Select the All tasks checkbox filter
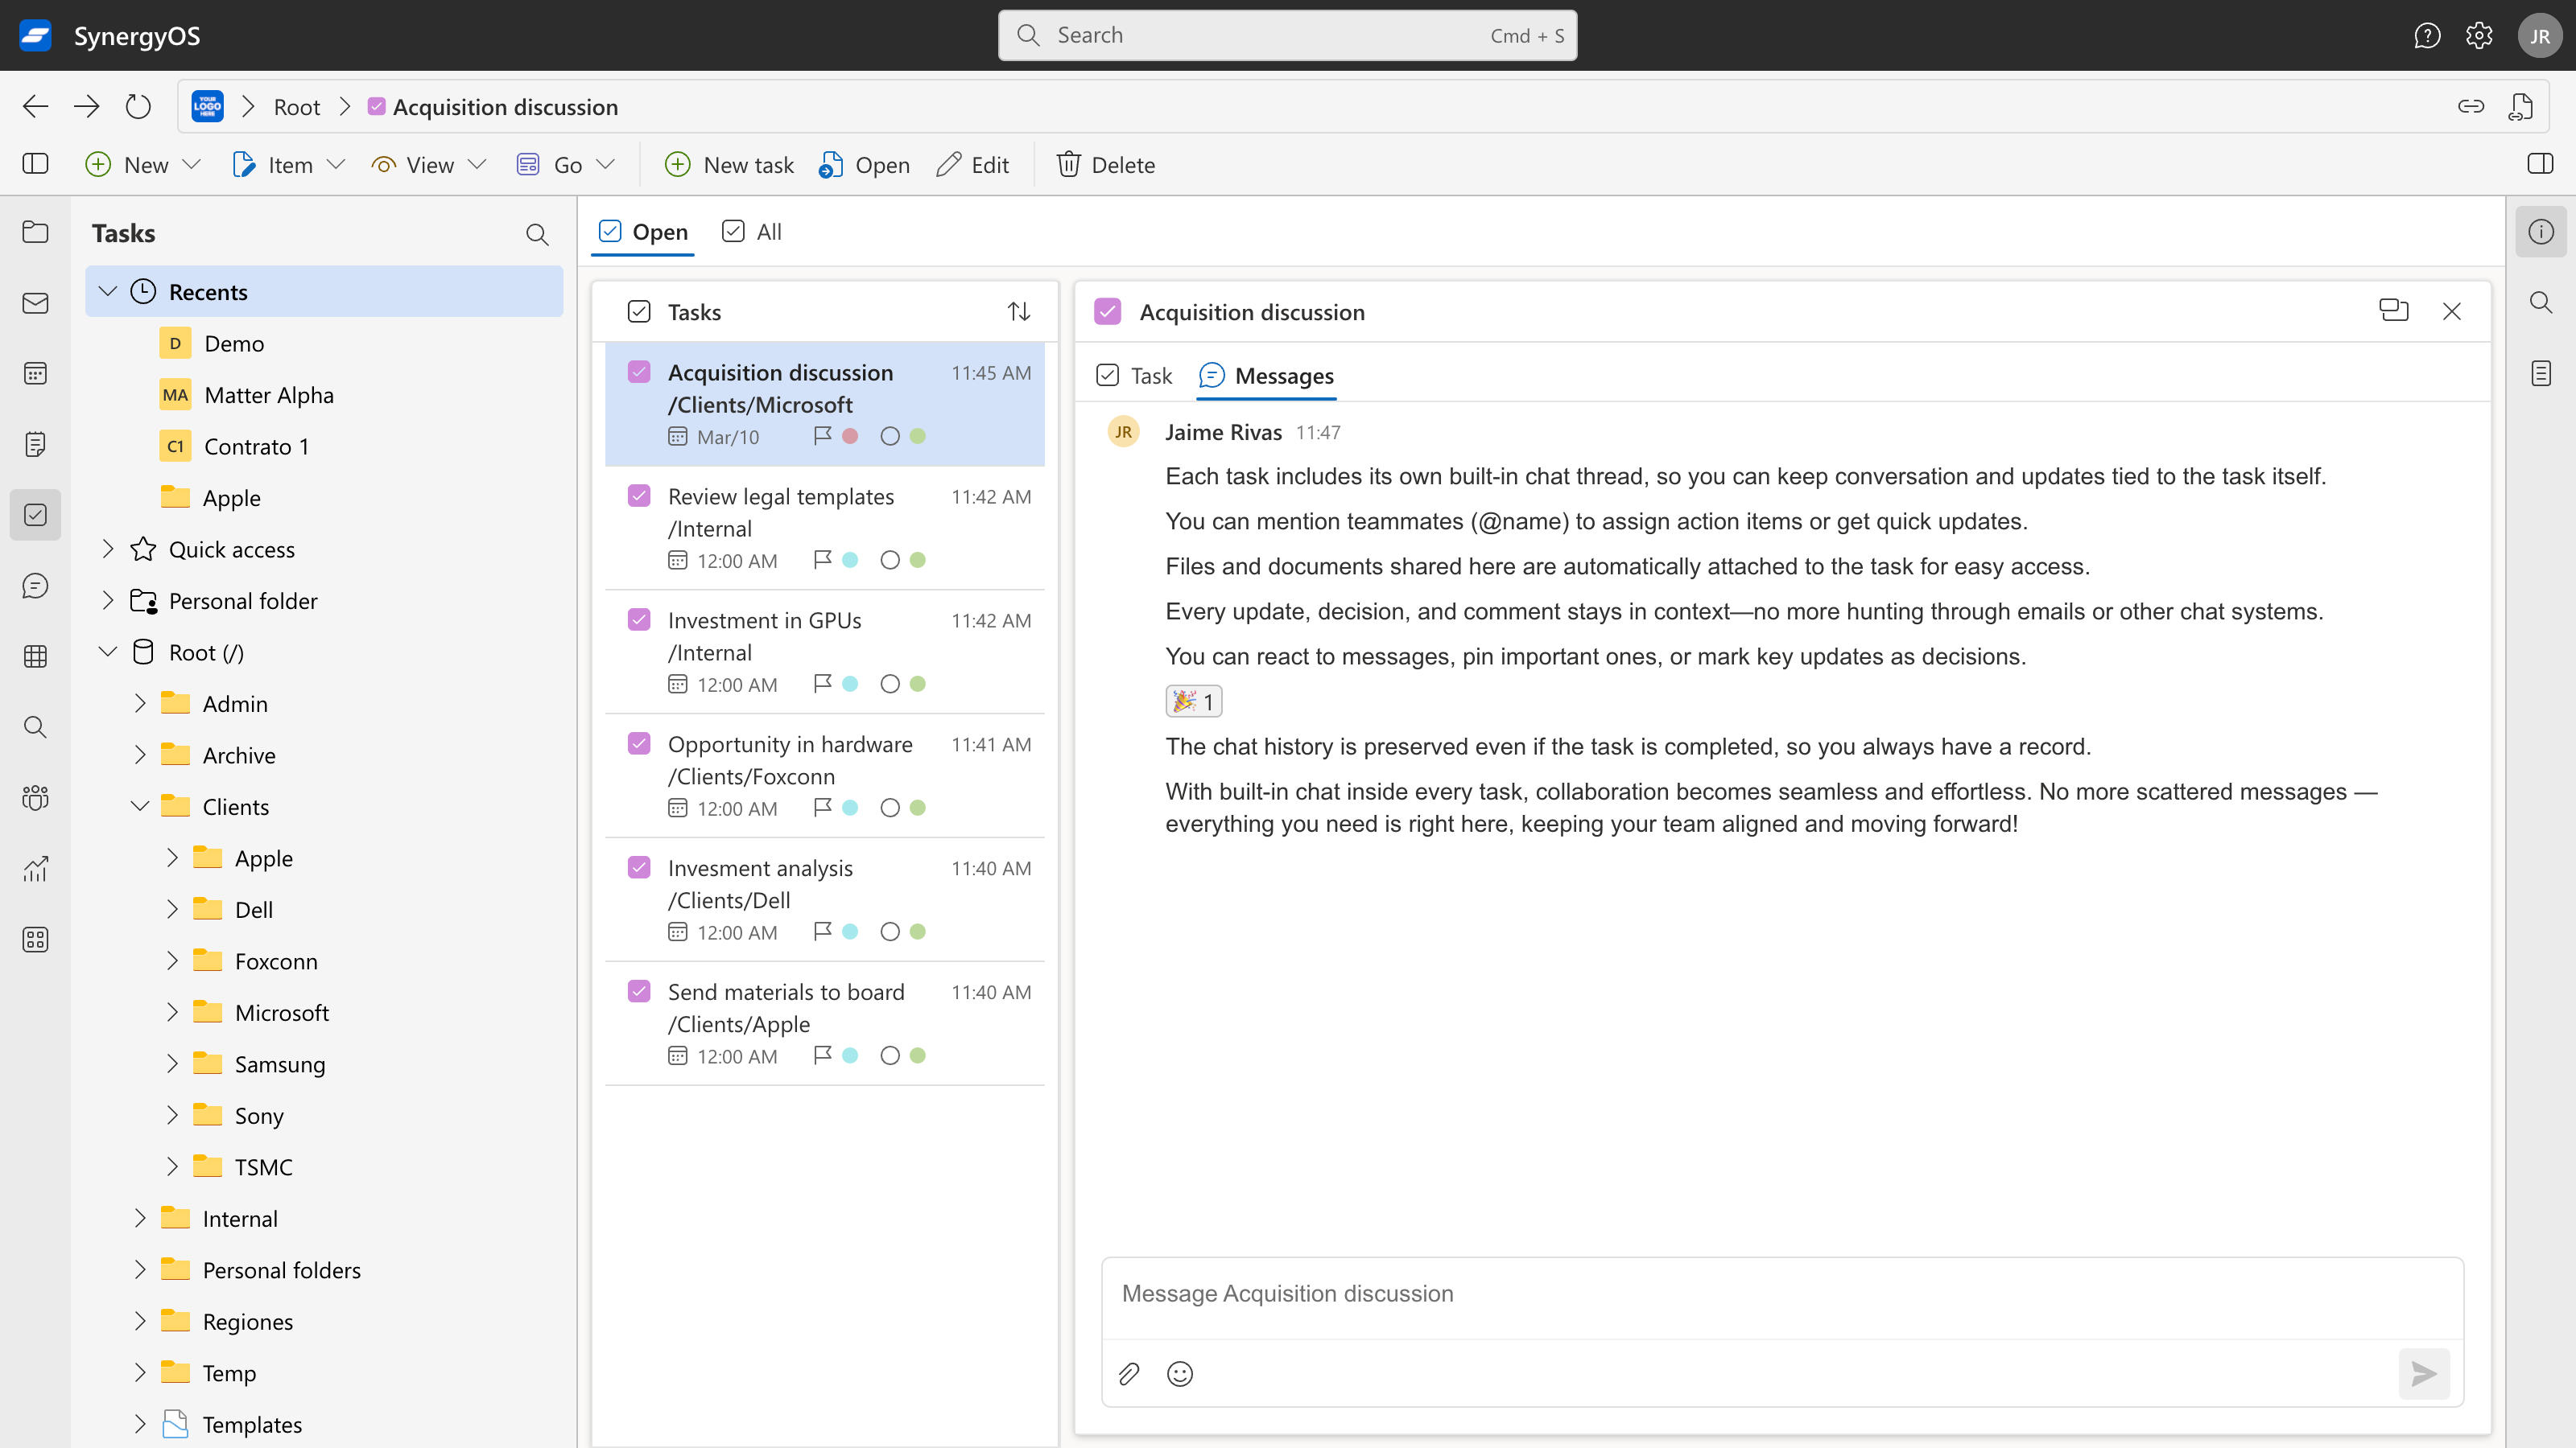Screen dimensions: 2576x1448 pos(735,231)
